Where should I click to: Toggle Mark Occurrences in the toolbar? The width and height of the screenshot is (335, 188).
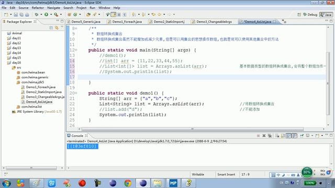(x=114, y=15)
